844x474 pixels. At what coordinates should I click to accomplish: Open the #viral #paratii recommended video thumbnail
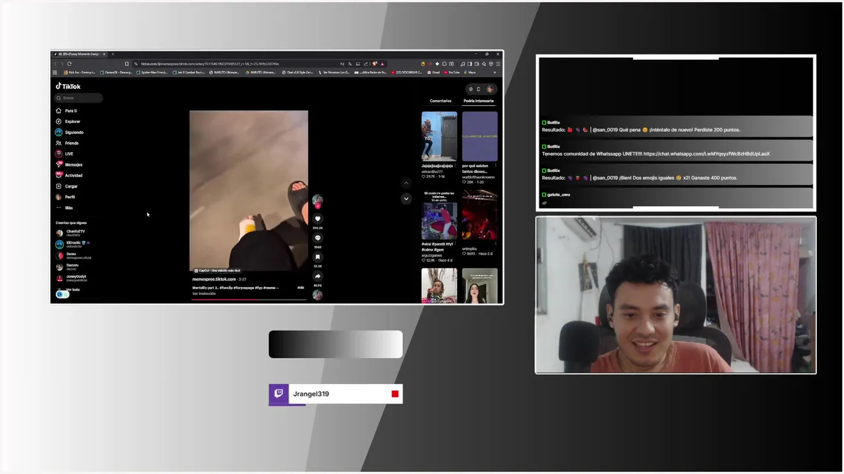(439, 215)
